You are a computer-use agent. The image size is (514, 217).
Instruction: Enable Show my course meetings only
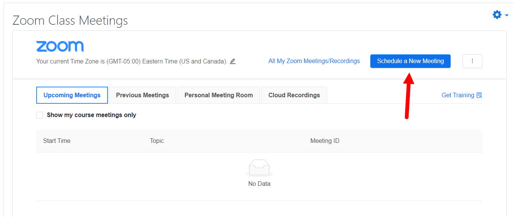click(x=40, y=115)
